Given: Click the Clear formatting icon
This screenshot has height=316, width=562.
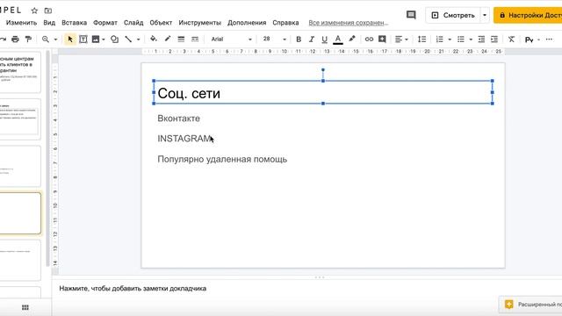Looking at the screenshot, I should point(511,39).
